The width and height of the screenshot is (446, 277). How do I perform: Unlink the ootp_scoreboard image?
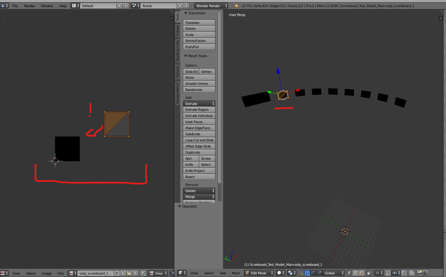pyautogui.click(x=135, y=273)
